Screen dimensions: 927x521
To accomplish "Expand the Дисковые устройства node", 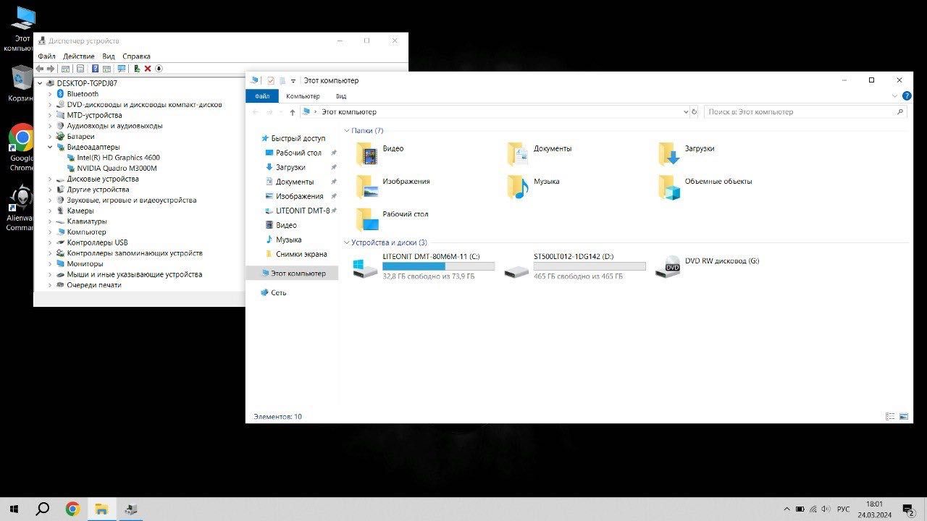I will tap(50, 179).
